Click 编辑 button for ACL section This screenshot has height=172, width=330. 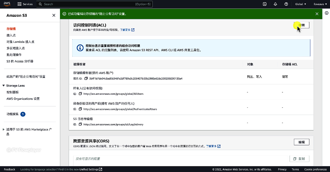coord(301,25)
